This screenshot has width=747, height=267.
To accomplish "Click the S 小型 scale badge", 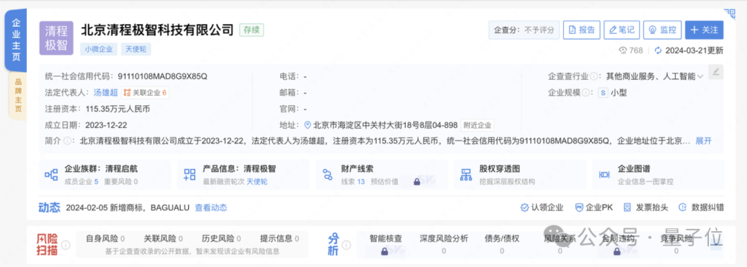I will [x=613, y=93].
